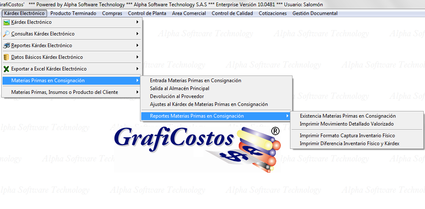
Task: Open Existencia Materias Primas en Consignación report
Action: pyautogui.click(x=347, y=116)
